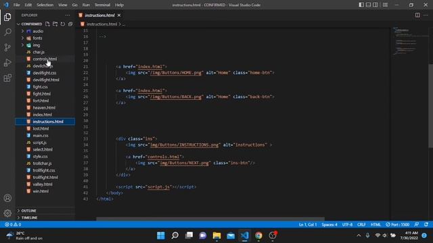Open the Search view in activity bar

tap(7, 32)
